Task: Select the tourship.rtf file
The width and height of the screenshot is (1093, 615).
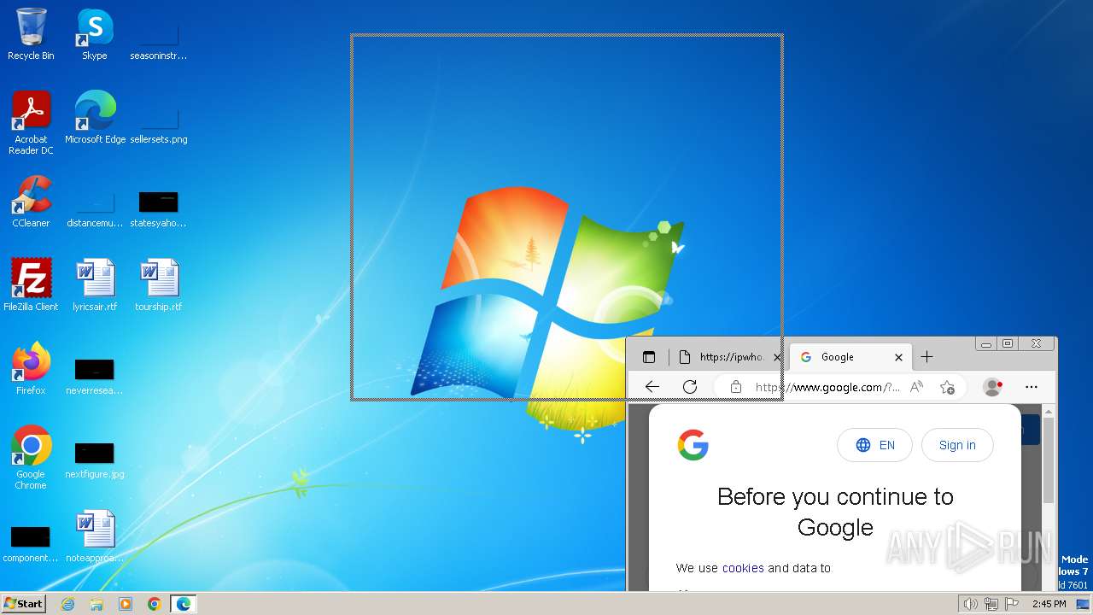Action: (x=159, y=285)
